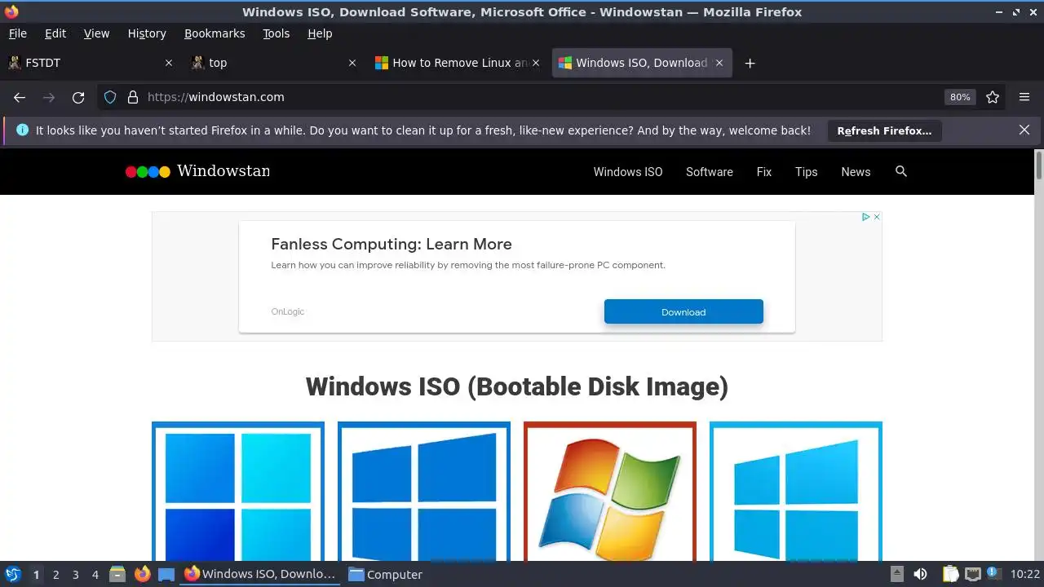Switch to workspace 2
1044x587 pixels.
(x=55, y=575)
